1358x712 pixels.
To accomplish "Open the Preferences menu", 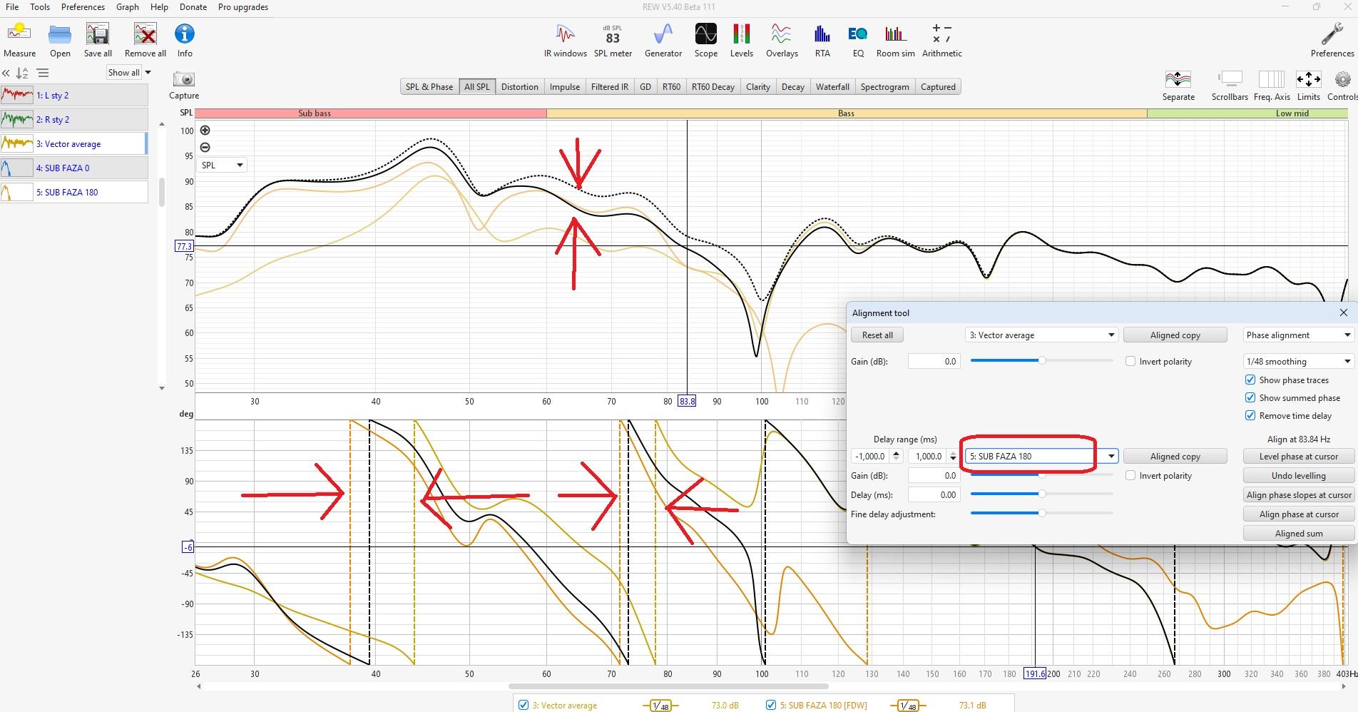I will click(83, 7).
